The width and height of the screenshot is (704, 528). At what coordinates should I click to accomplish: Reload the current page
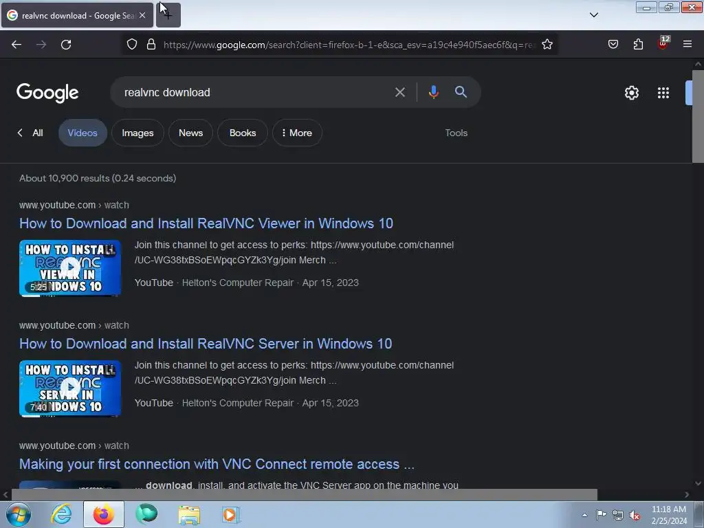coord(66,45)
